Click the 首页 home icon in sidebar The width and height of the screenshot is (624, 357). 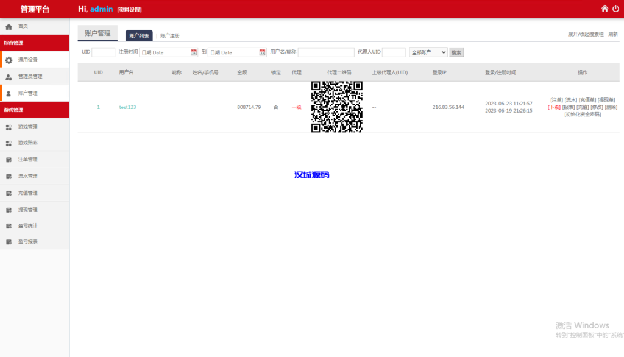click(9, 26)
